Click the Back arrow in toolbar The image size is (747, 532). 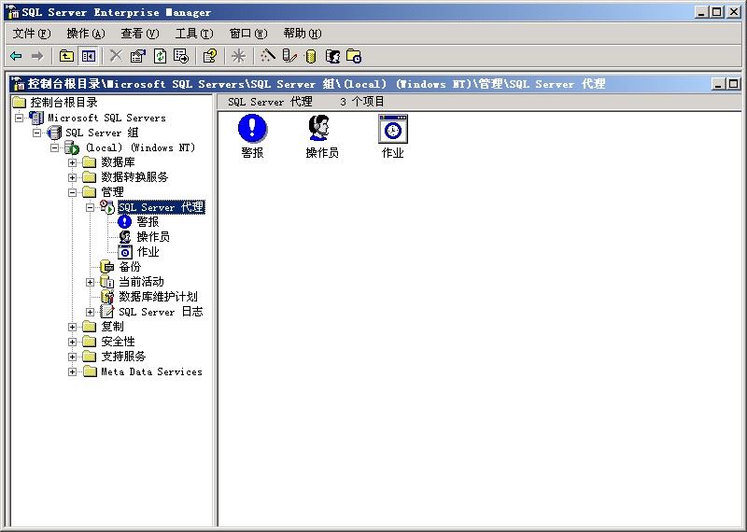point(16,56)
